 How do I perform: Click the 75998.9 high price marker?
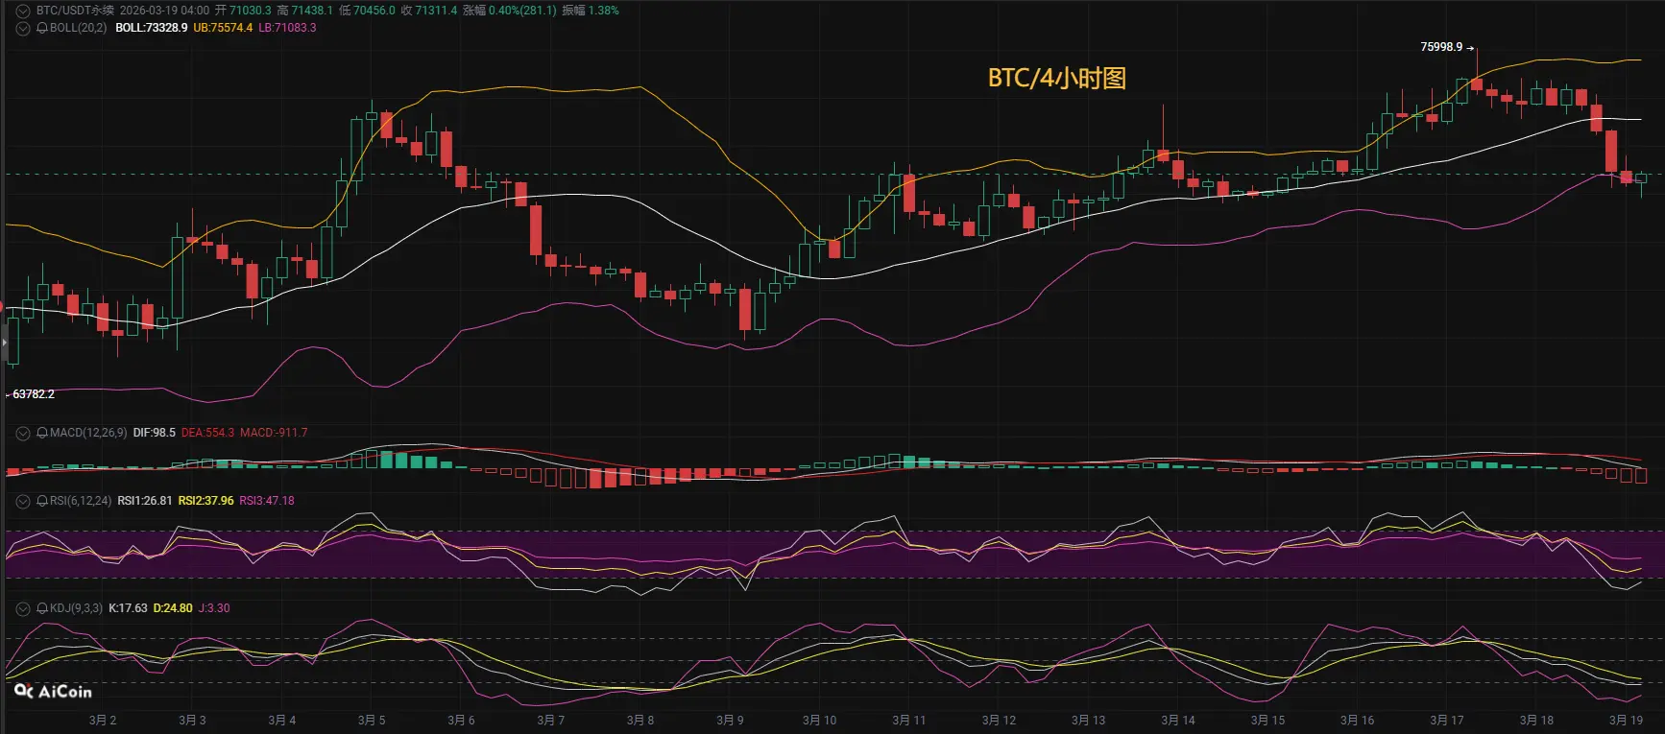[x=1441, y=47]
